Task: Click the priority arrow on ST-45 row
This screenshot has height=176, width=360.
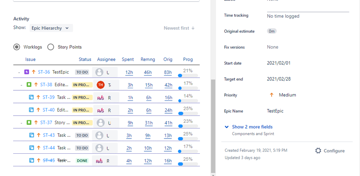Action: point(38,161)
